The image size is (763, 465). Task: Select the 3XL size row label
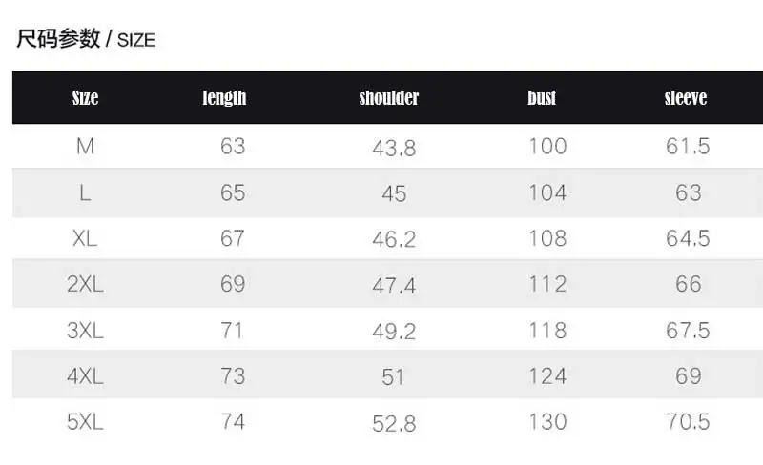click(x=85, y=331)
